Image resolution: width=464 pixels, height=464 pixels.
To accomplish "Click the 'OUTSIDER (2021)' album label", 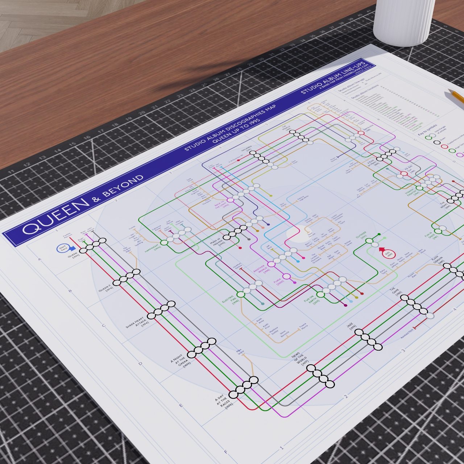I will (x=361, y=236).
